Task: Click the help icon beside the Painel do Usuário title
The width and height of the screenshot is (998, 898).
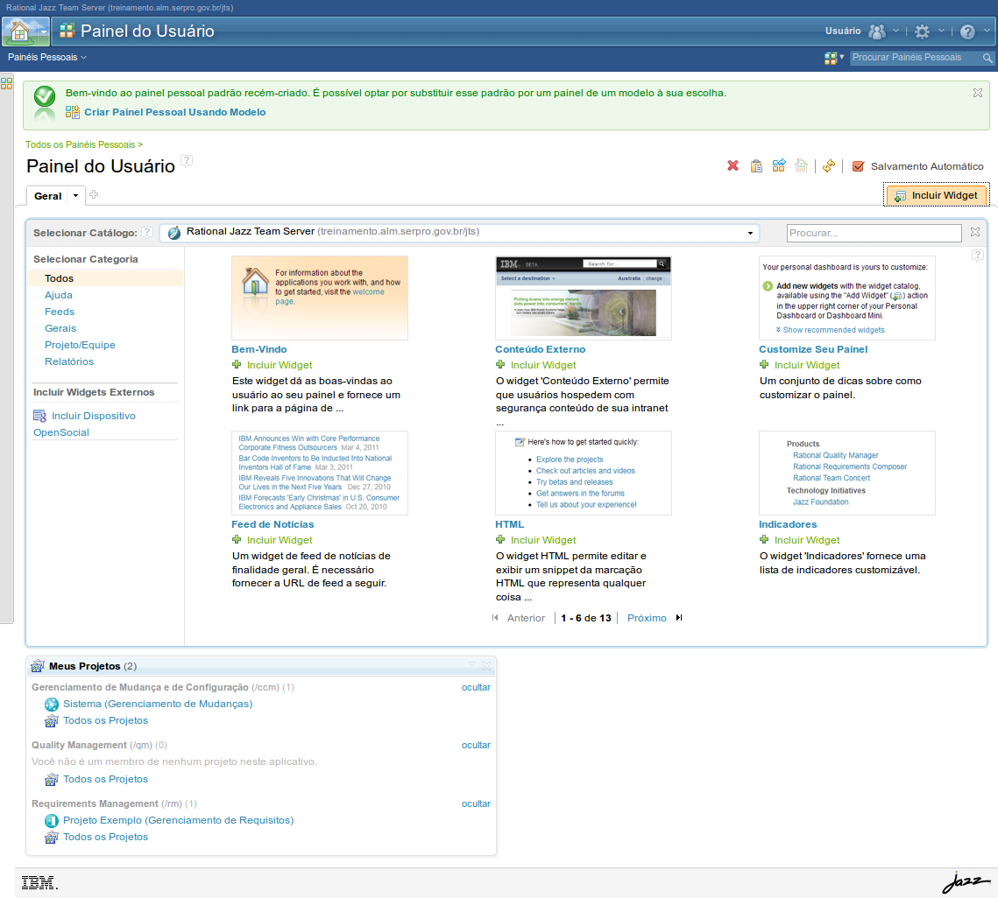Action: click(x=187, y=161)
